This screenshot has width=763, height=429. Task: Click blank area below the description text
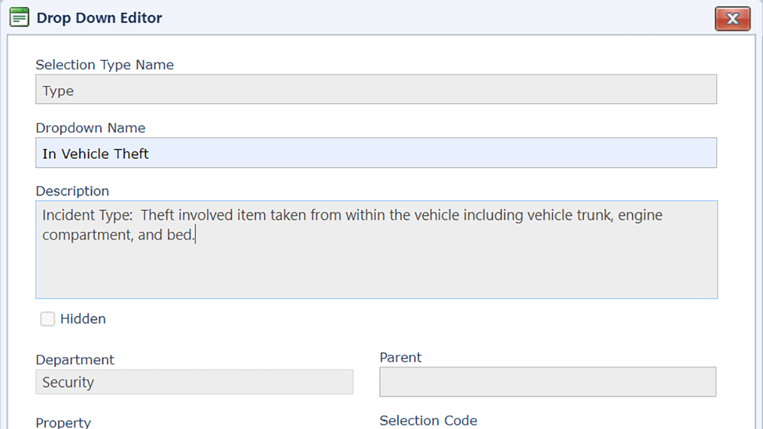click(376, 273)
